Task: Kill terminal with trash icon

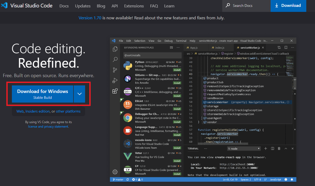Action: pos(279,148)
